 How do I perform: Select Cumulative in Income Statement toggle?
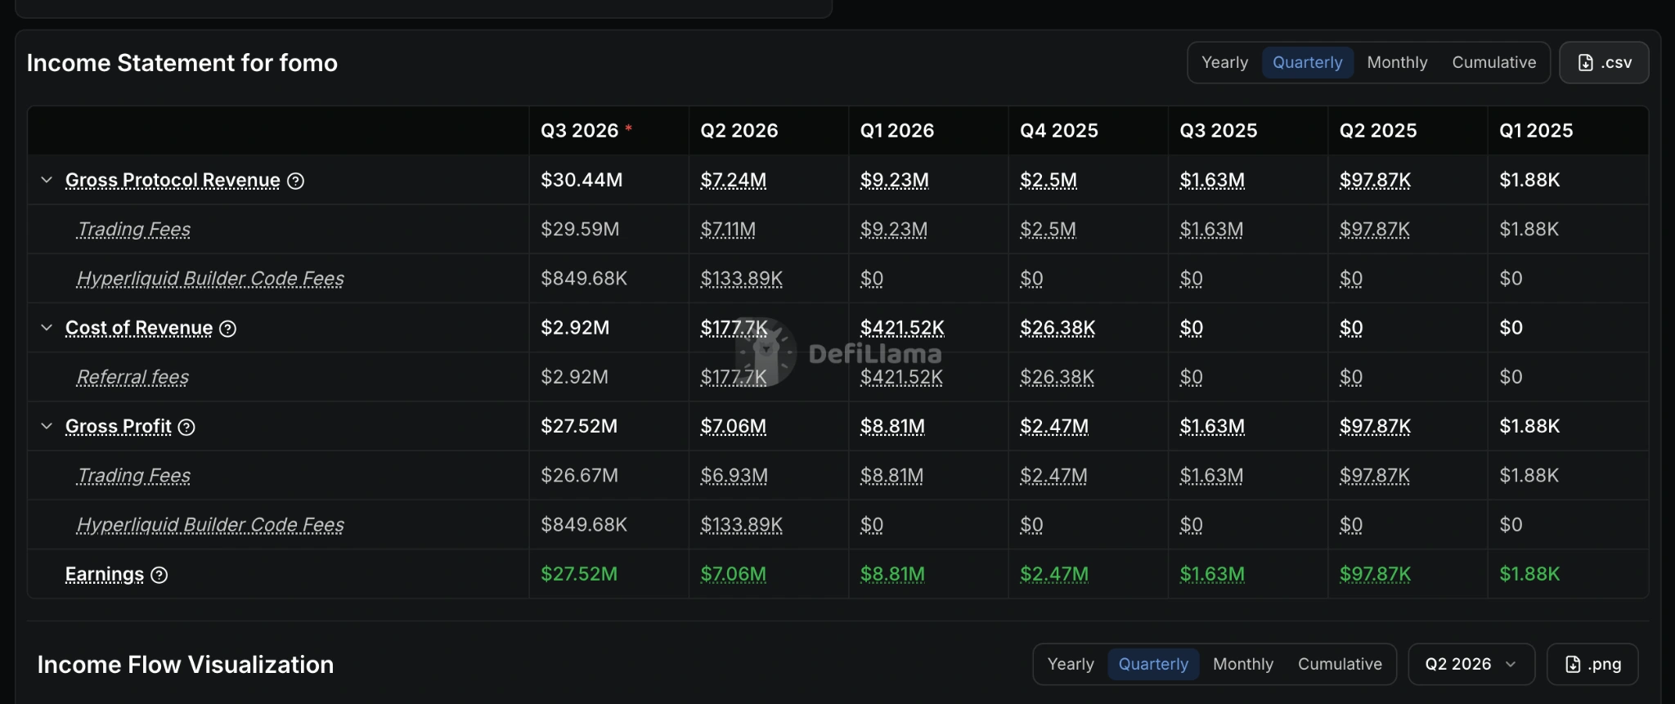[1493, 62]
